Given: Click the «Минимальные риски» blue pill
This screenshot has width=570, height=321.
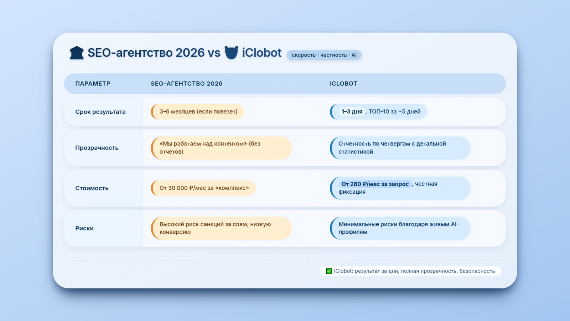Looking at the screenshot, I should tap(400, 228).
